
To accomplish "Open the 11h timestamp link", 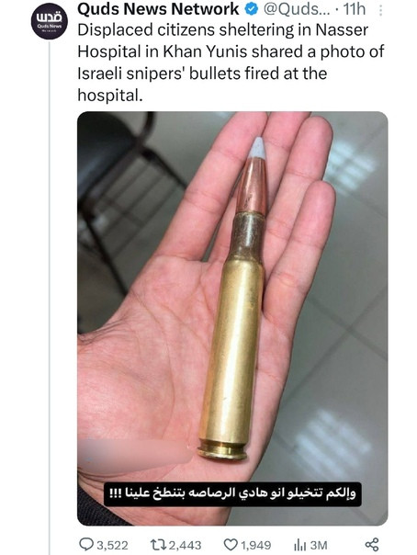I will click(x=355, y=9).
